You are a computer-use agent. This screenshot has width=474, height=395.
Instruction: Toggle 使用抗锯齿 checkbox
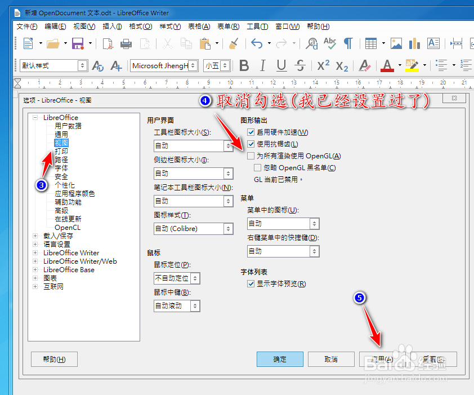[251, 144]
